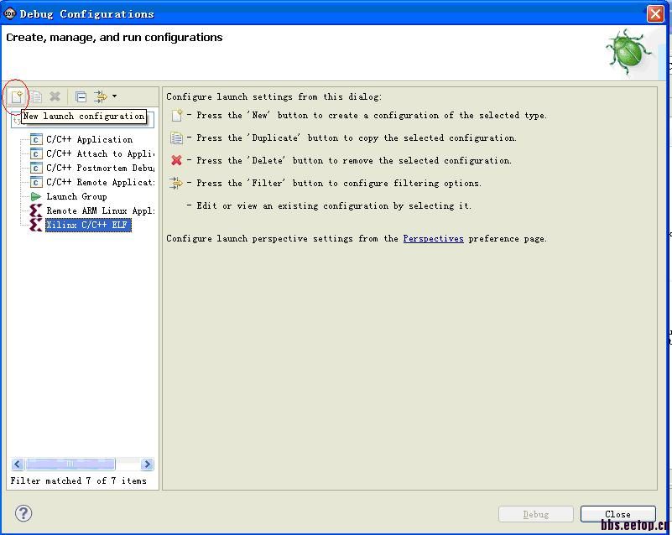Screen dimensions: 672x535
Task: Click the horizontal scrollbar thumb in the tree
Action: 70,464
